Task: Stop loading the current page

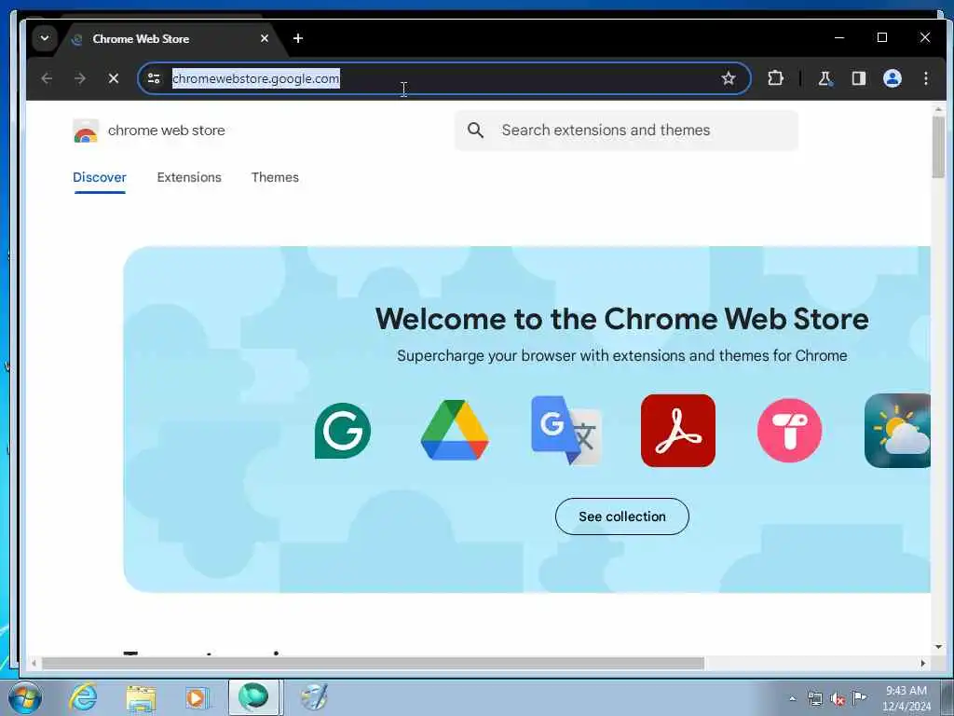Action: click(113, 78)
